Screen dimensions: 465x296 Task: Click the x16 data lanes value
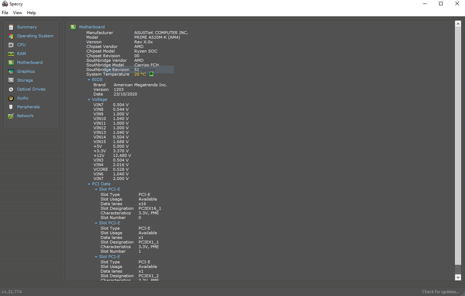coord(142,204)
